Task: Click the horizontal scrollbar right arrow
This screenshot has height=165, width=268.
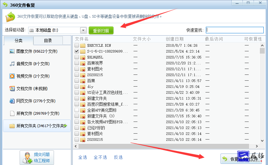Action: (257, 146)
